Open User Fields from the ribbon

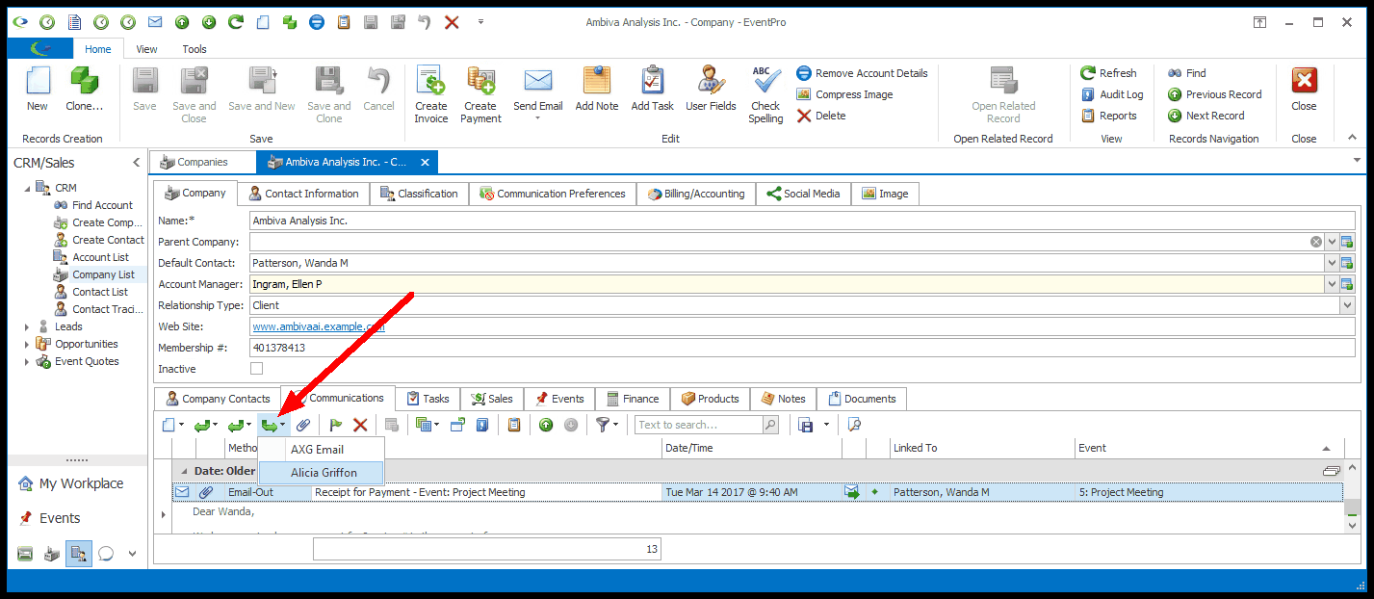click(711, 90)
